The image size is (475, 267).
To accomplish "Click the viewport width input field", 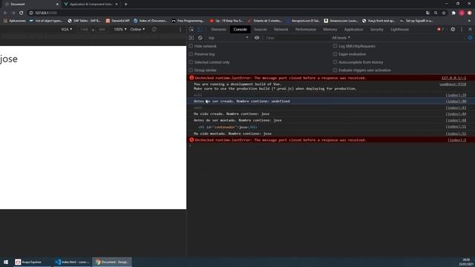I will coord(84,30).
